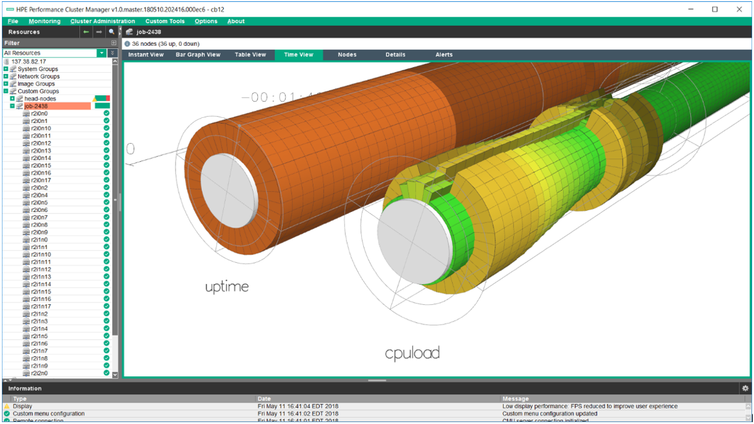Click the Type column header

20,399
